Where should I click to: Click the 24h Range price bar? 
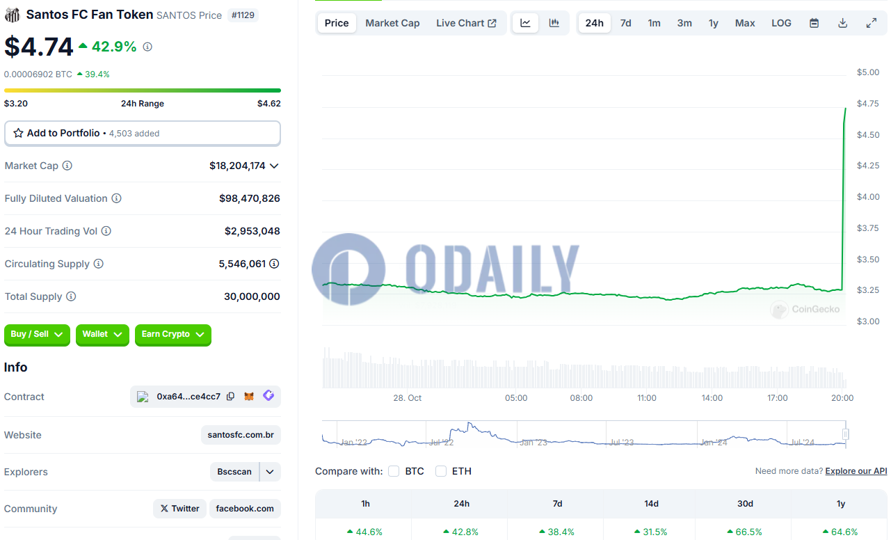pos(143,90)
